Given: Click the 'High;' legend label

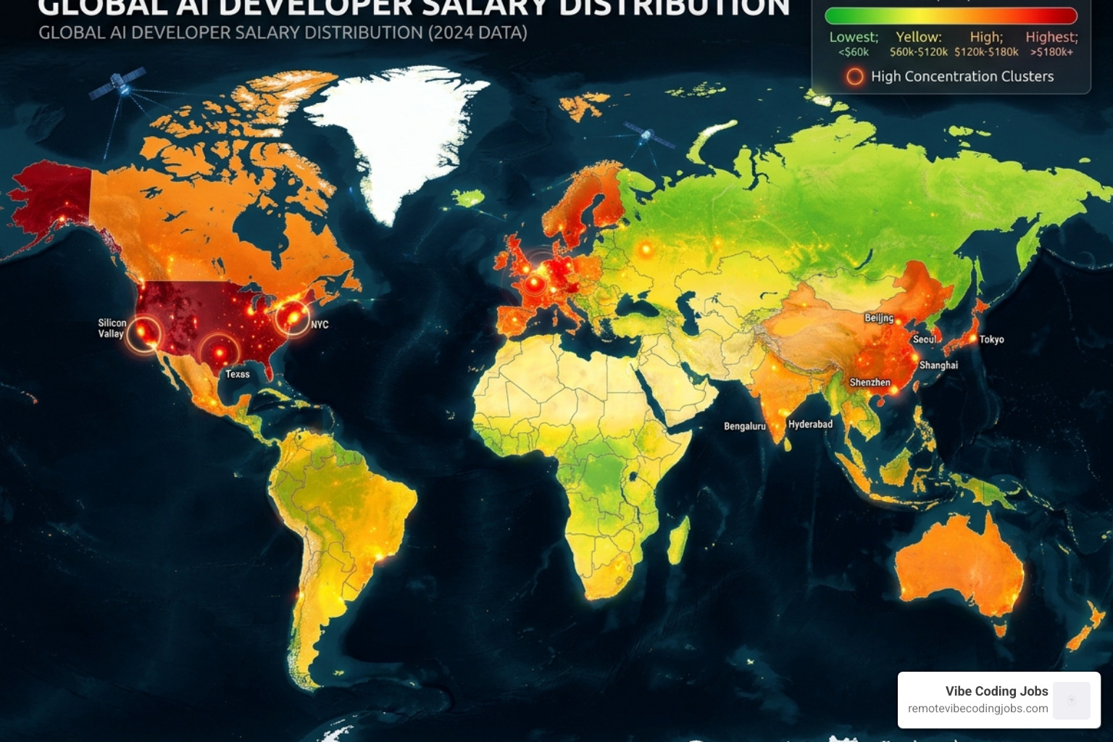Looking at the screenshot, I should [x=986, y=37].
